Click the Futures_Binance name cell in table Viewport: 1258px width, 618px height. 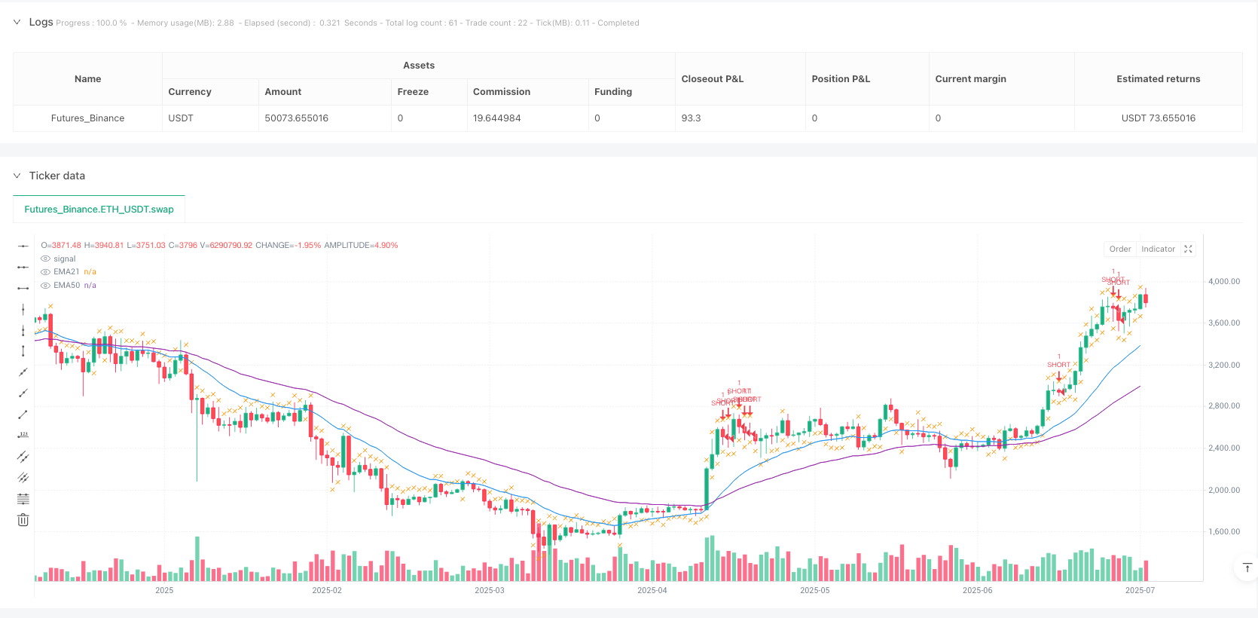click(87, 118)
